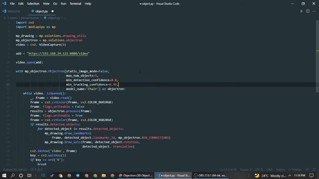Open File Explorer from taskbar
Viewport: 319px width, 179px height.
104,176
